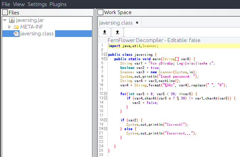240x157 pixels.
Task: Collapse the javersing.jar tree node
Action: [x=5, y=20]
